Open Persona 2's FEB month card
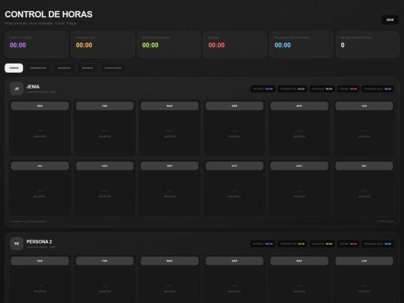This screenshot has height=303, width=404. click(x=105, y=279)
